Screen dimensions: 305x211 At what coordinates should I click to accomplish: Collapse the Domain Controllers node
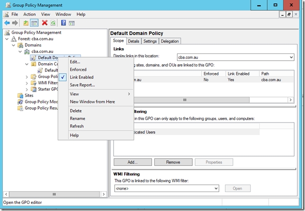pos(27,64)
